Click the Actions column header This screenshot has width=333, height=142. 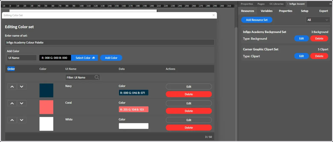coord(170,69)
